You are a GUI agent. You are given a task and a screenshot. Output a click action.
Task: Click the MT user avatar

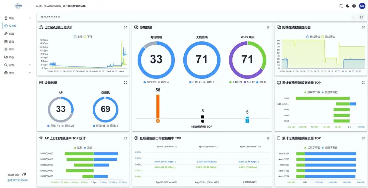click(x=362, y=6)
